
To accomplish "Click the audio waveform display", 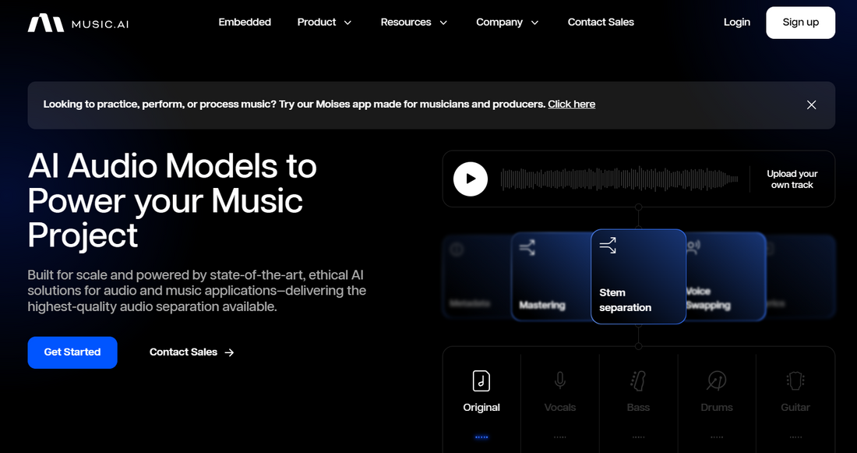I will point(619,179).
